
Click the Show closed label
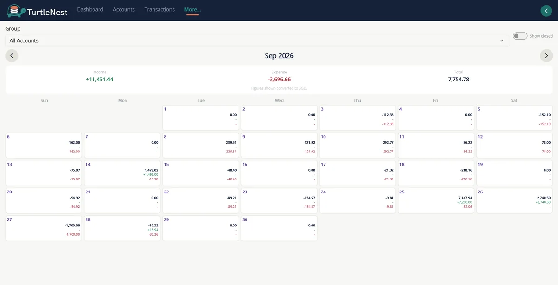tap(541, 36)
